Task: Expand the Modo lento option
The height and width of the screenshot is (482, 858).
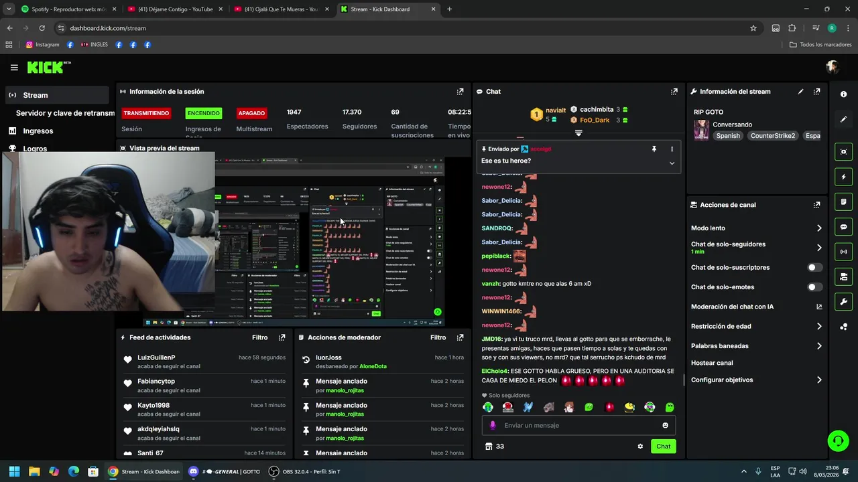Action: (x=819, y=228)
